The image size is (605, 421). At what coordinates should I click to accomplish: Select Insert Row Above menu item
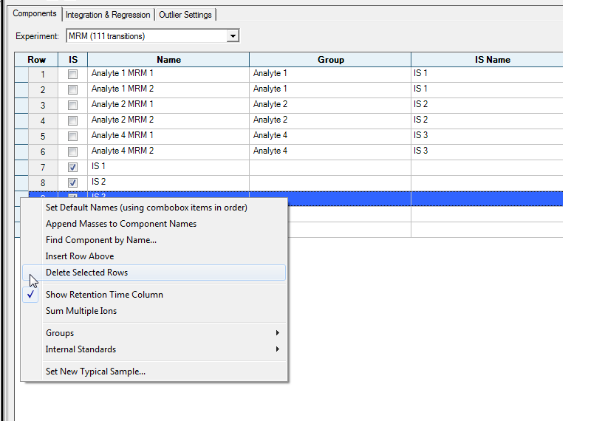(80, 256)
